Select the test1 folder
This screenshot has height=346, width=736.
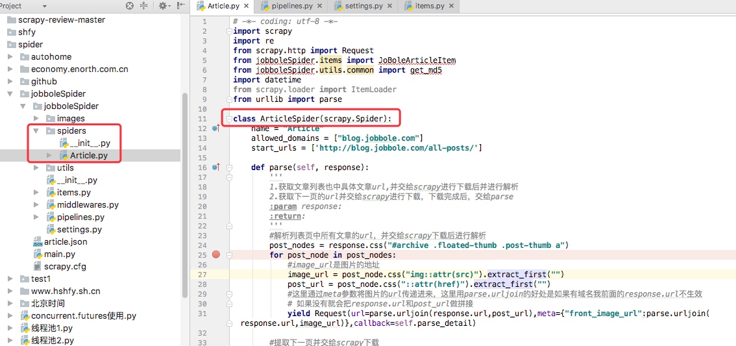point(40,279)
